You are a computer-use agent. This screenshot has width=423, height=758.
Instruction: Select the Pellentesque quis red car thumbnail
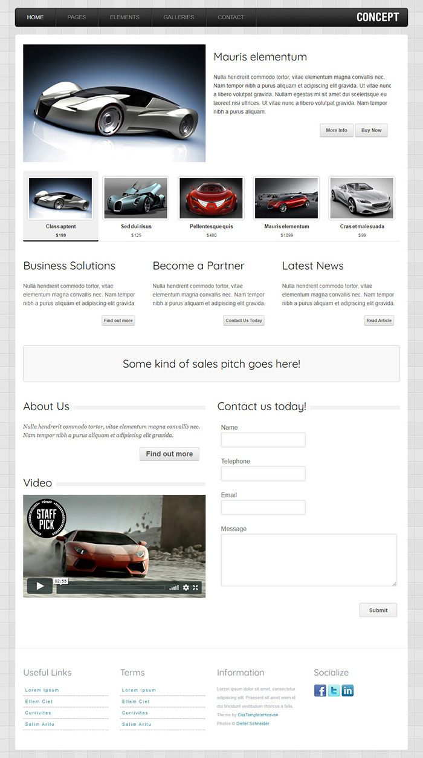pyautogui.click(x=211, y=198)
